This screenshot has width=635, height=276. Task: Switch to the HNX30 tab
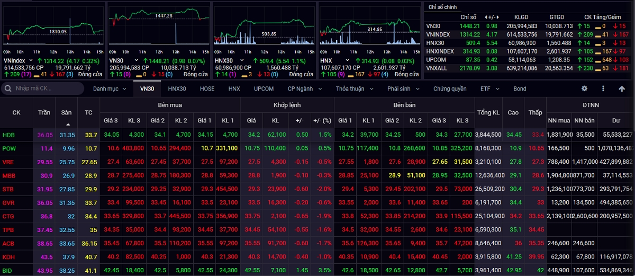(x=177, y=88)
